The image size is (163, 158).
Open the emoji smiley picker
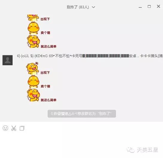coord(5,128)
